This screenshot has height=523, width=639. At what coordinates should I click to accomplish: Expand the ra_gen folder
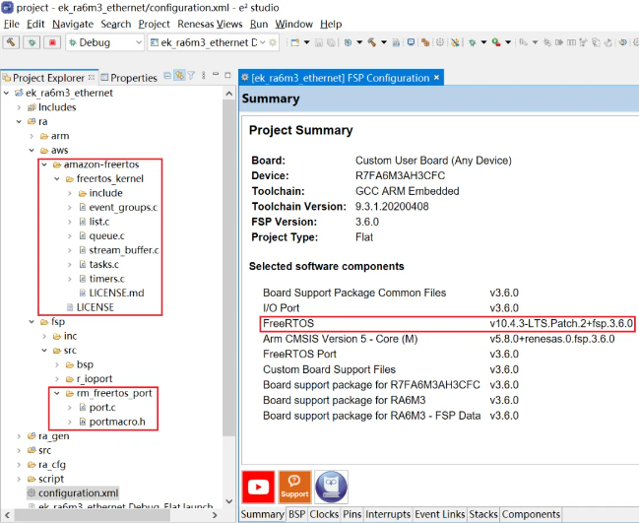click(x=19, y=435)
